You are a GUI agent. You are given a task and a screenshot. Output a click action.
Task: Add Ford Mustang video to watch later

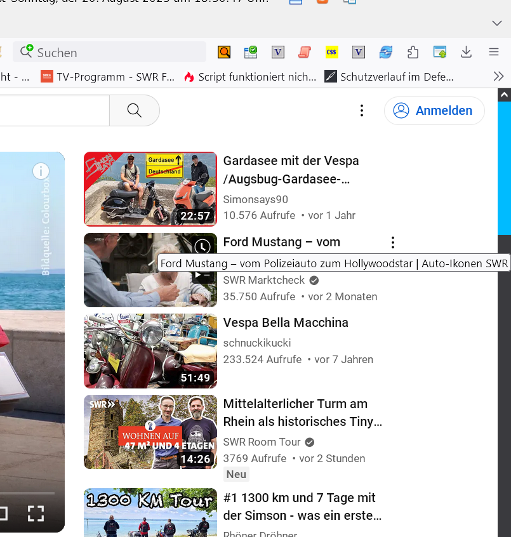tap(202, 246)
